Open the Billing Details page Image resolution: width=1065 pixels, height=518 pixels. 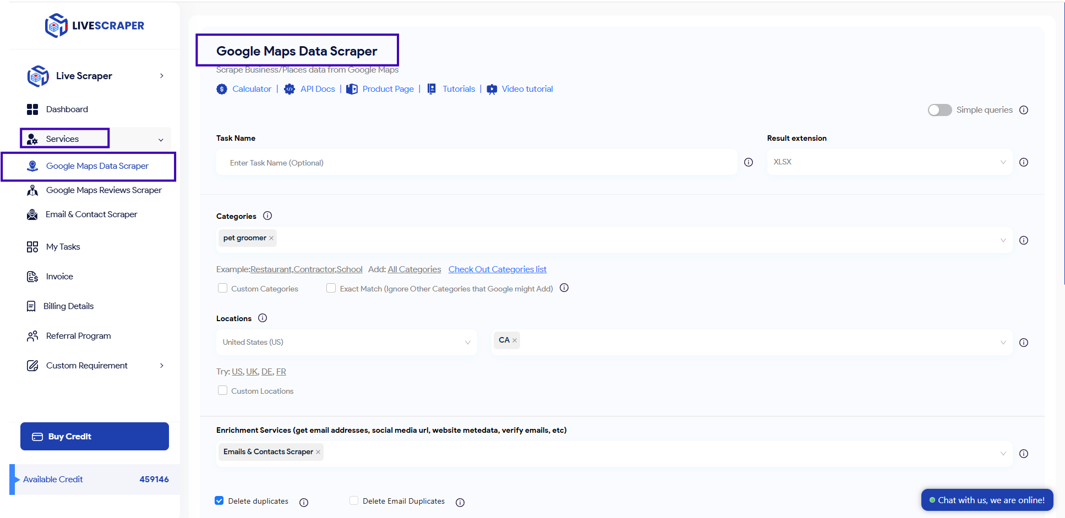click(69, 306)
